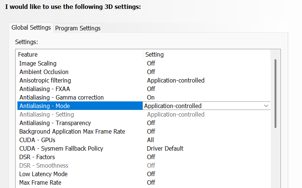The height and width of the screenshot is (188, 302).
Task: Select the Global Settings tab
Action: 31,28
